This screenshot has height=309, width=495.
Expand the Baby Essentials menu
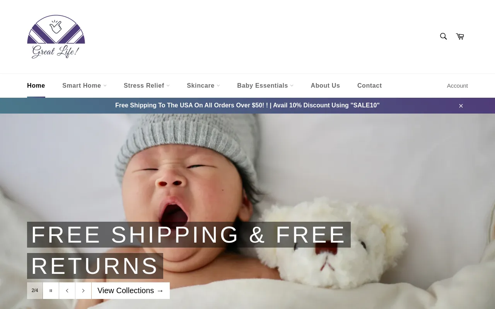point(265,86)
